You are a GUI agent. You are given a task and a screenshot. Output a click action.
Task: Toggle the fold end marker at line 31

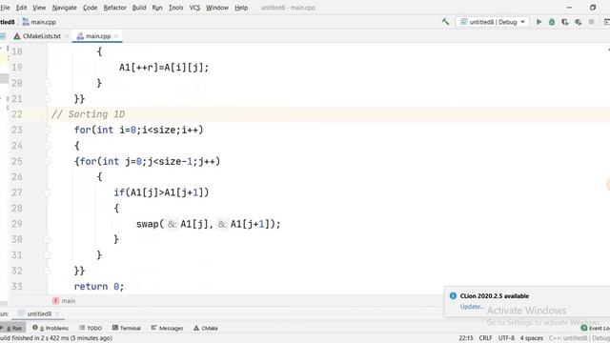[x=47, y=255]
